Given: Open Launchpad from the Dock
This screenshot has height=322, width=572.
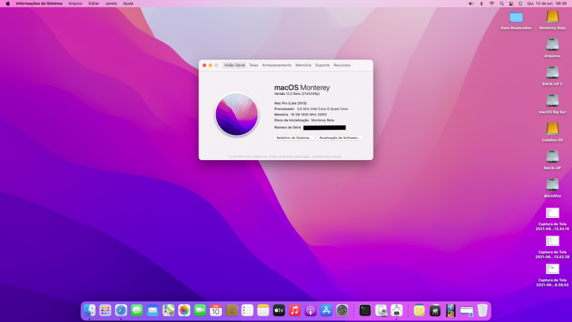Looking at the screenshot, I should point(105,311).
